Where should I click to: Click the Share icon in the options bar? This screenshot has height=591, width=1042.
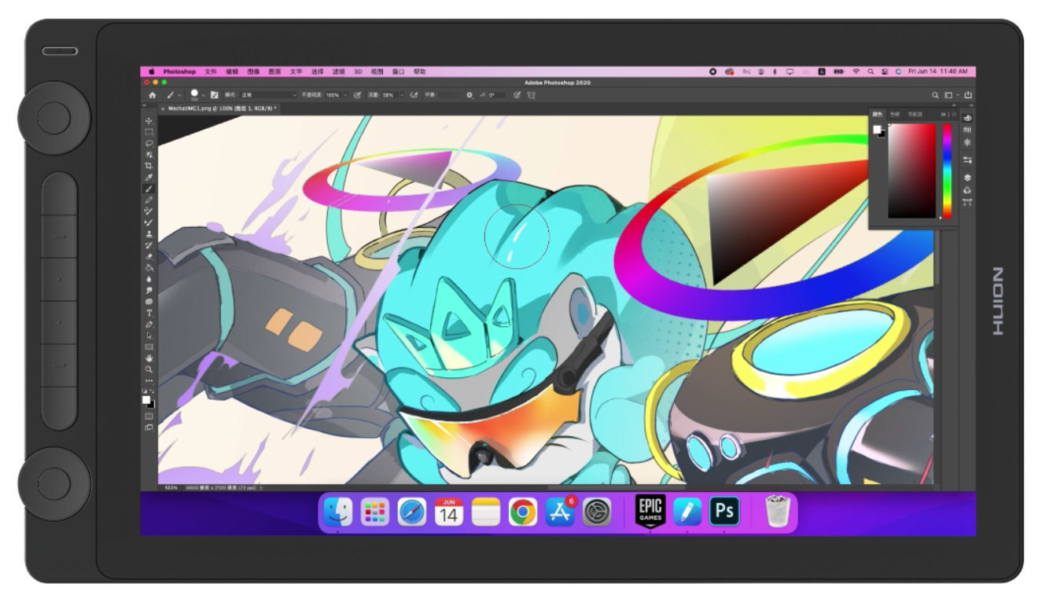(x=968, y=95)
